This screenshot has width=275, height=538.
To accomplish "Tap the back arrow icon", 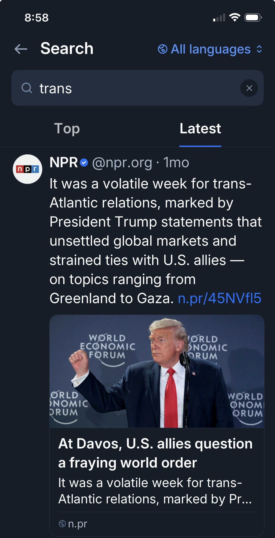I will point(21,49).
